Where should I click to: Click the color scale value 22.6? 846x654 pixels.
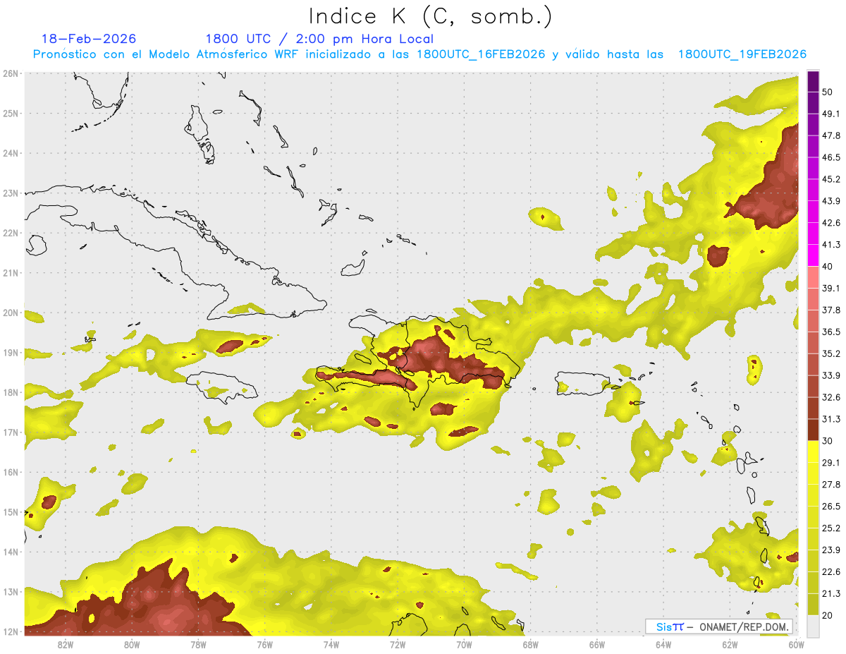click(830, 572)
